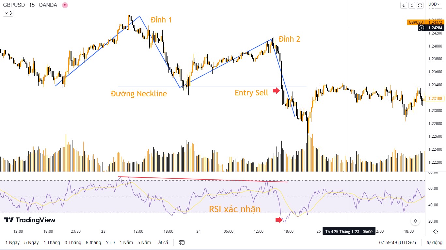The height and width of the screenshot is (250, 446).
Task: Click the plus icon on the price crosshair label
Action: (422, 28)
